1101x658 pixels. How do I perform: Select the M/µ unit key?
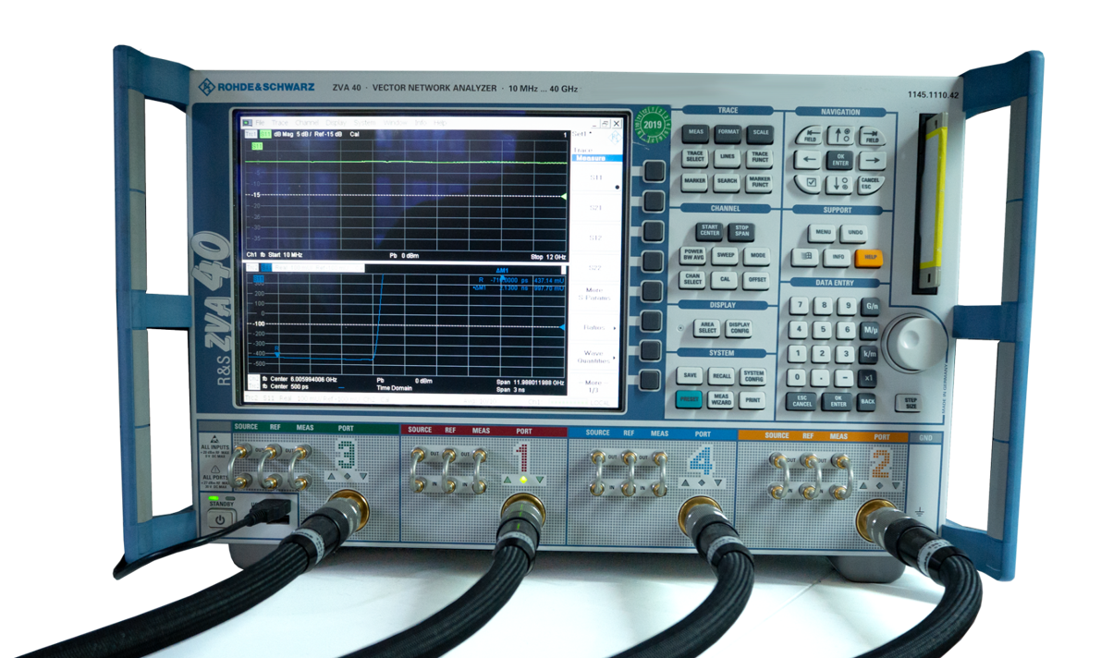coord(871,330)
